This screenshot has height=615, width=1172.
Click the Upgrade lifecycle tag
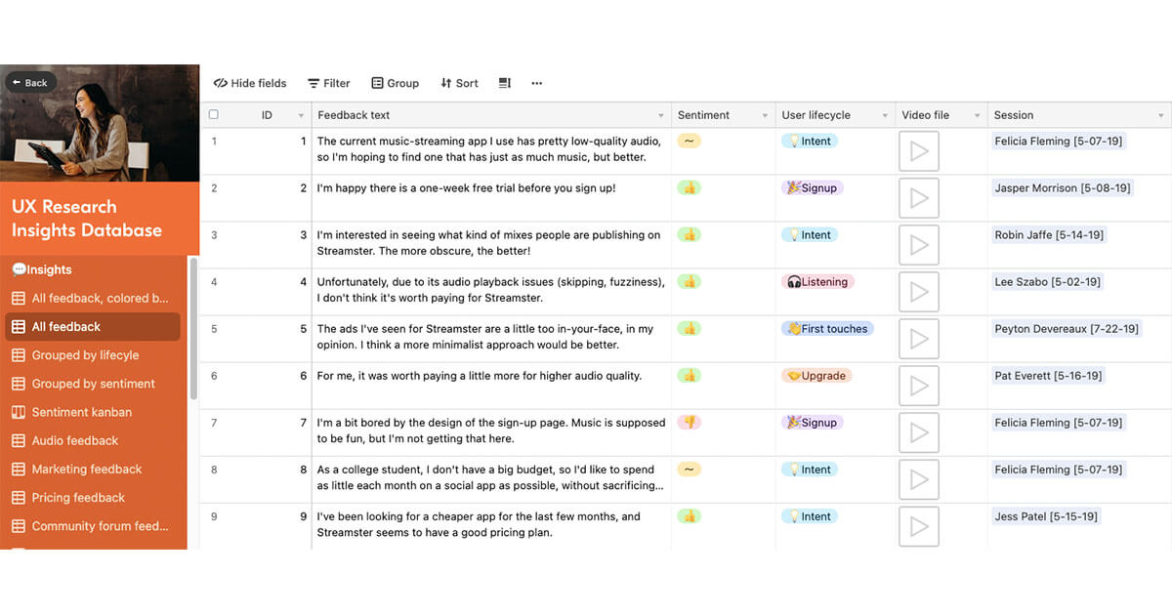[817, 376]
